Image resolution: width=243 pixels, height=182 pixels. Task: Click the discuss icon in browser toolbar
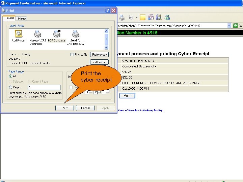151,17
